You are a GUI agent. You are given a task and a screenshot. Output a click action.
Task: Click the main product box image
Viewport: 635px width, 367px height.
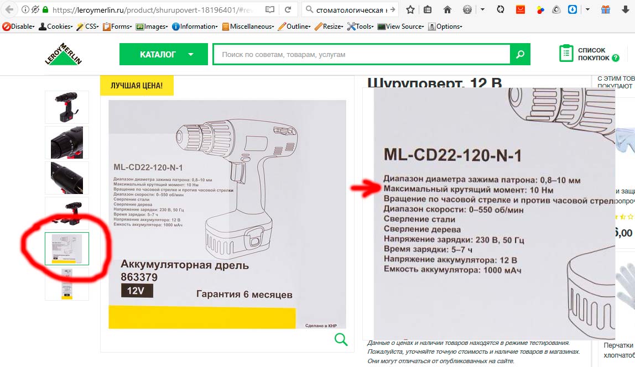227,214
